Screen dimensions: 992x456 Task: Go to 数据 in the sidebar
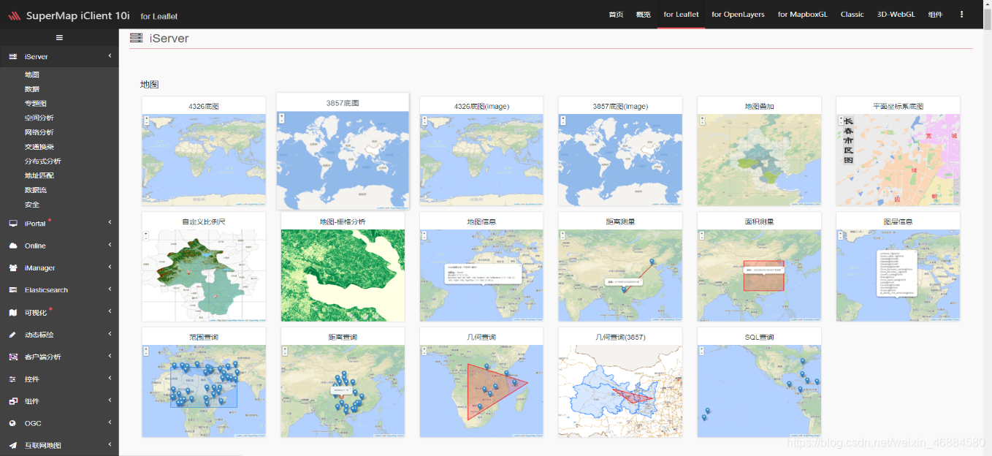tap(31, 89)
